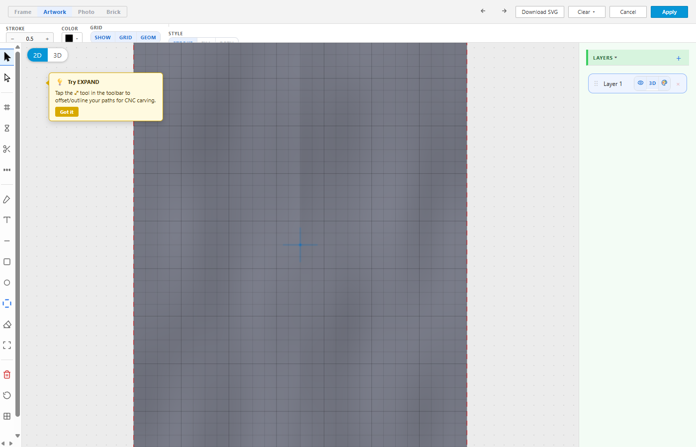Screen dimensions: 696x447
Task: Click the corner-brackets frame tool
Action: (7, 345)
